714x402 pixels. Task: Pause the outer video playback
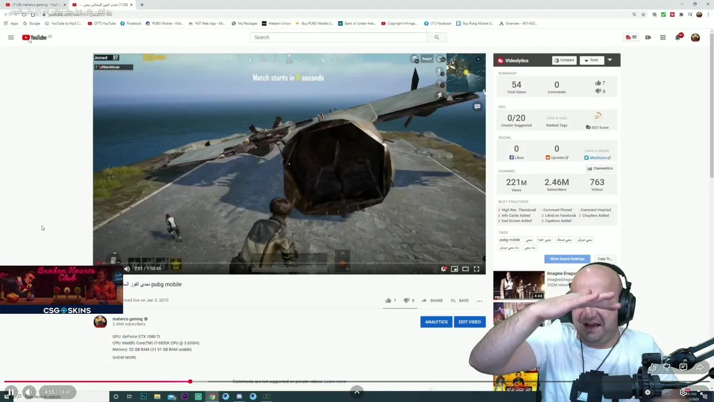point(11,393)
